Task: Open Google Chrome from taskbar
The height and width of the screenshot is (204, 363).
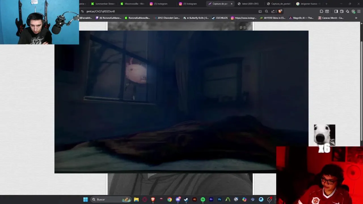Action: point(170,199)
